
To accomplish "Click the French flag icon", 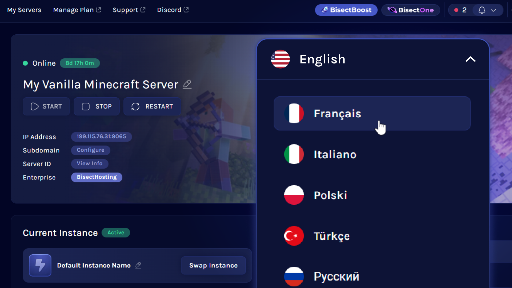I will (294, 113).
